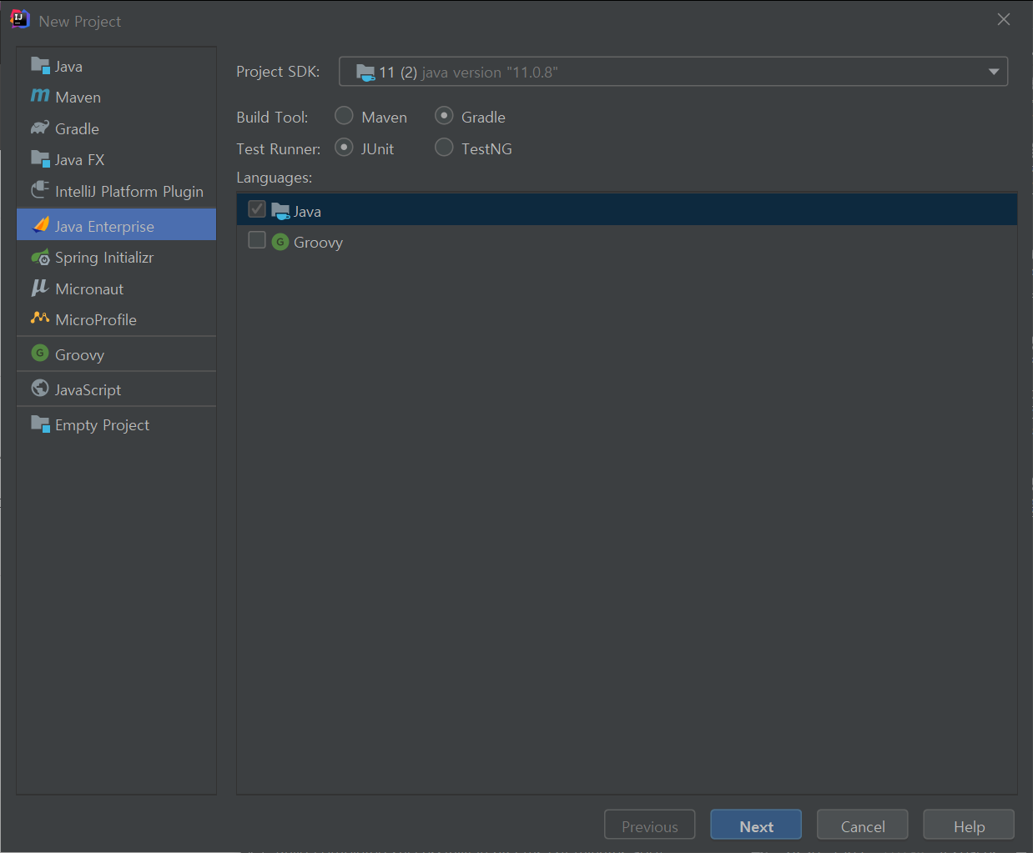Click the Java Enterprise sail icon
The height and width of the screenshot is (853, 1033).
coord(40,225)
